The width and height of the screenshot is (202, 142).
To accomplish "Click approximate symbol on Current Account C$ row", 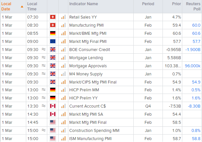I will pyautogui.click(x=44, y=106).
